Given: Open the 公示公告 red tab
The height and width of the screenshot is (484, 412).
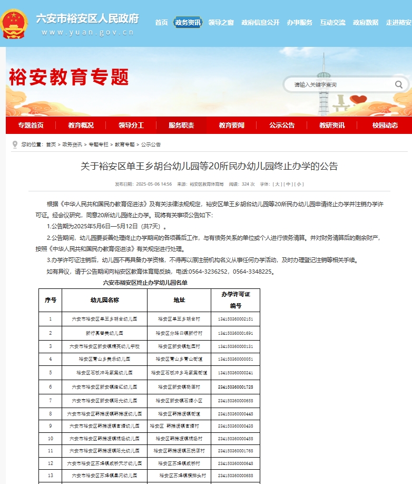Looking at the screenshot, I should [282, 125].
